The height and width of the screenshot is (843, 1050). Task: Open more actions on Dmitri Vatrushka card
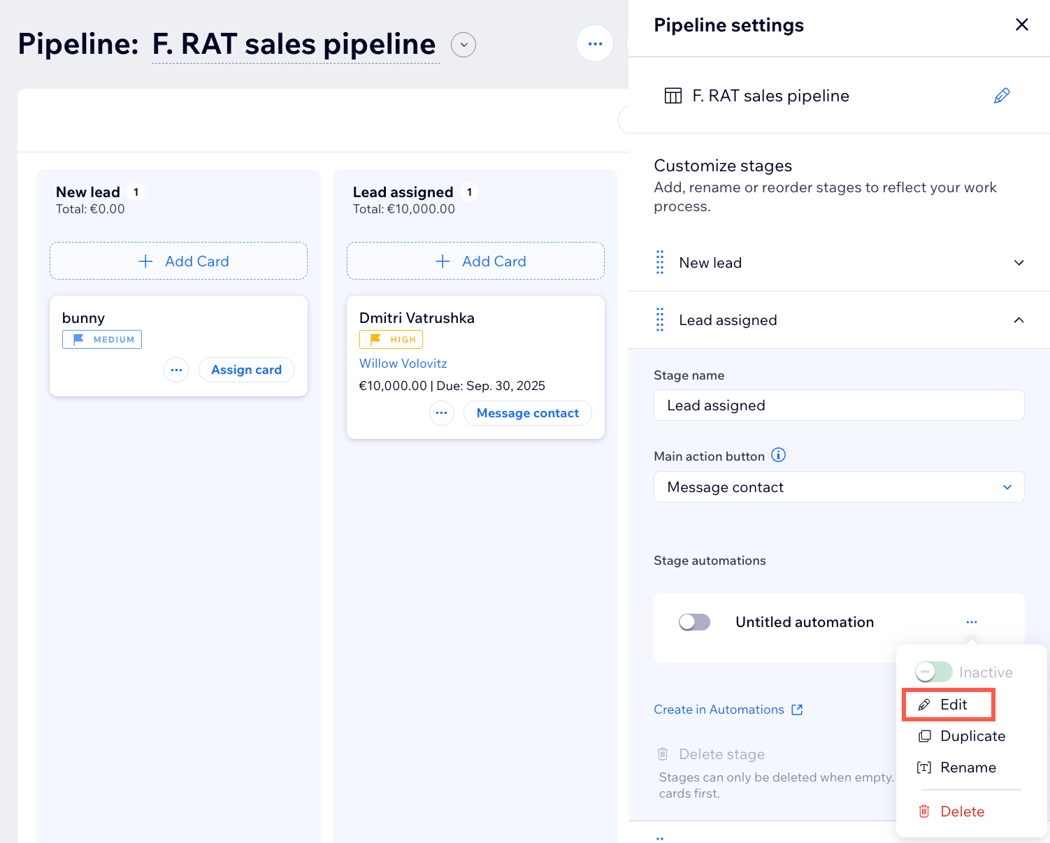coord(441,413)
